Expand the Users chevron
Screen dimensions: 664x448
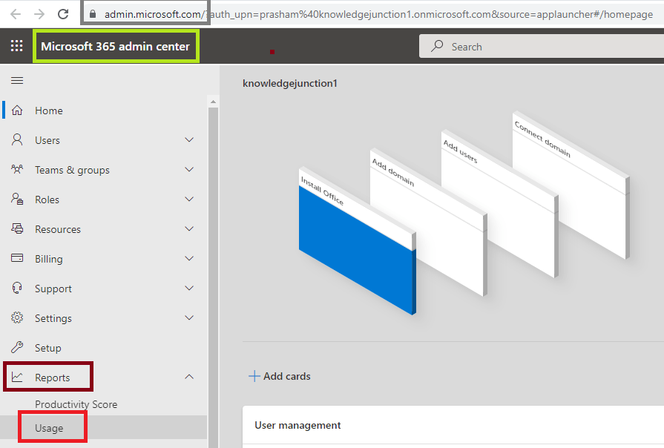(189, 139)
